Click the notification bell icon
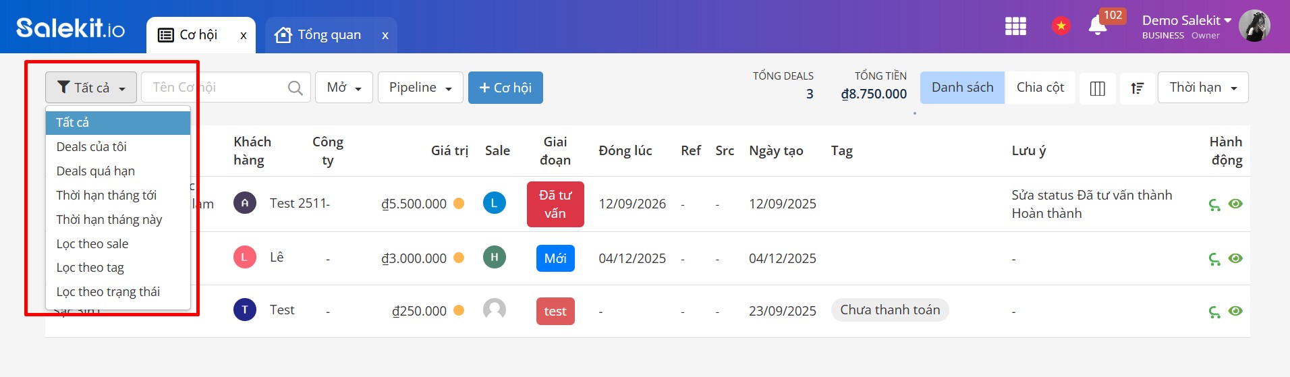The width and height of the screenshot is (1290, 377). (x=1097, y=27)
